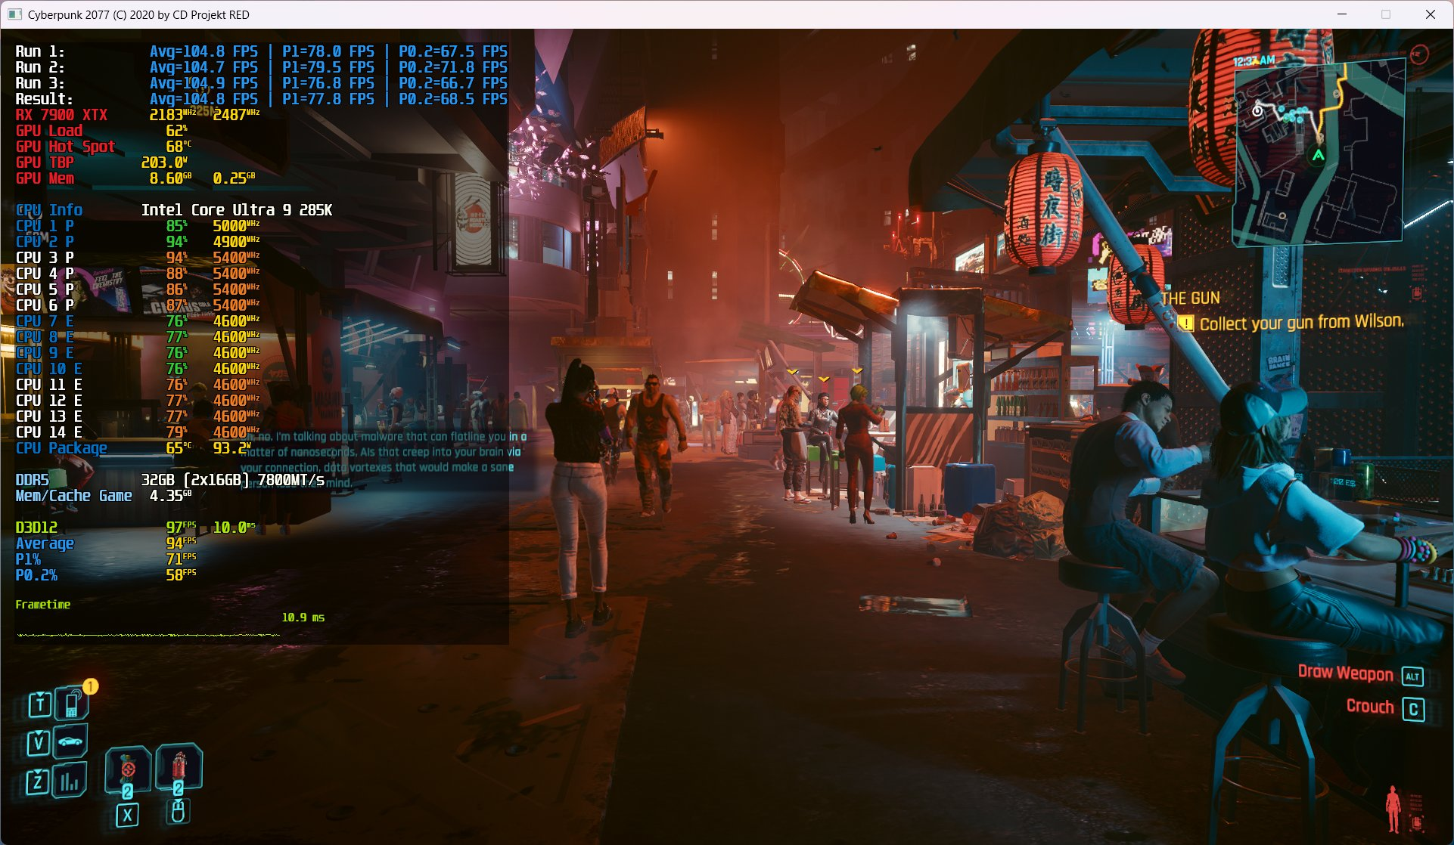Click the V key prompt icon
This screenshot has width=1454, height=845.
tap(39, 743)
